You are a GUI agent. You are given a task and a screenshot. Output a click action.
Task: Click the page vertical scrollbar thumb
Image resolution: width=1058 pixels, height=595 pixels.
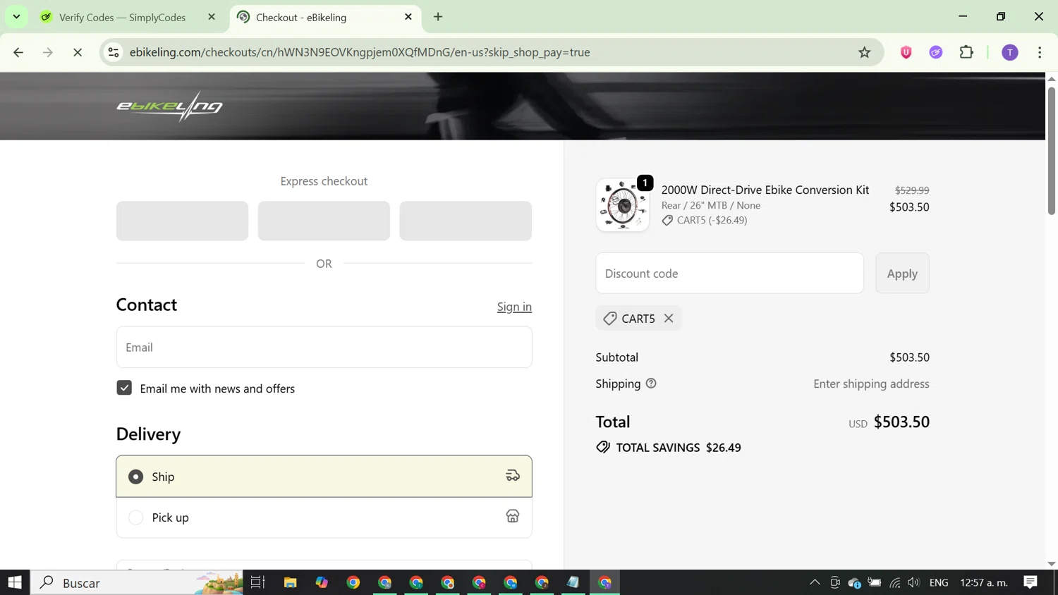(x=1051, y=151)
